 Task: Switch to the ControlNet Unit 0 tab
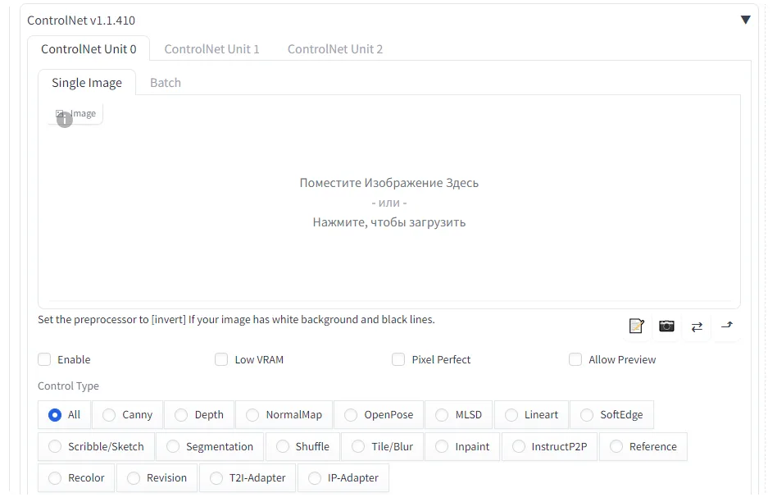pyautogui.click(x=89, y=48)
